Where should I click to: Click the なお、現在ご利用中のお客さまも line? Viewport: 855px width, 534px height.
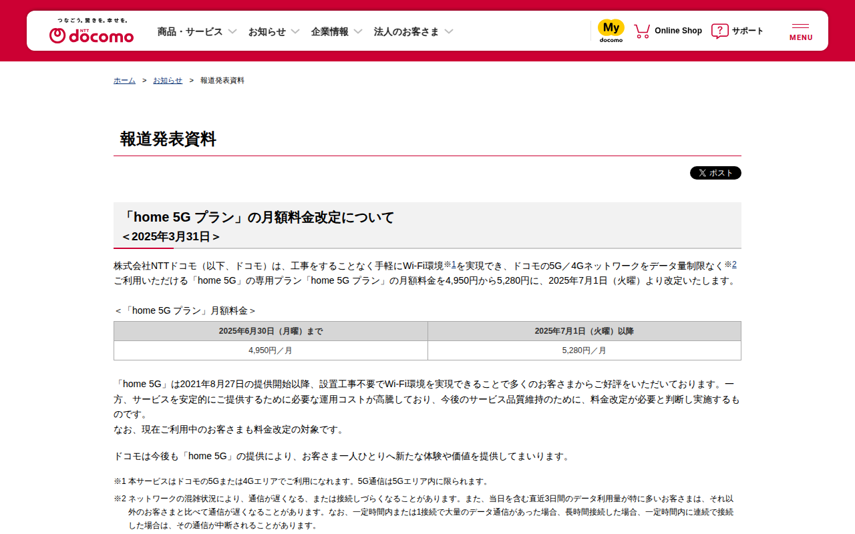pos(230,429)
